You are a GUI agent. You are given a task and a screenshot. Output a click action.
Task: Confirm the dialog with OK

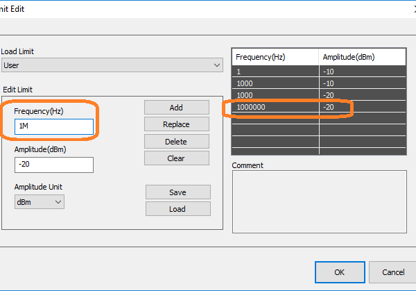[339, 272]
